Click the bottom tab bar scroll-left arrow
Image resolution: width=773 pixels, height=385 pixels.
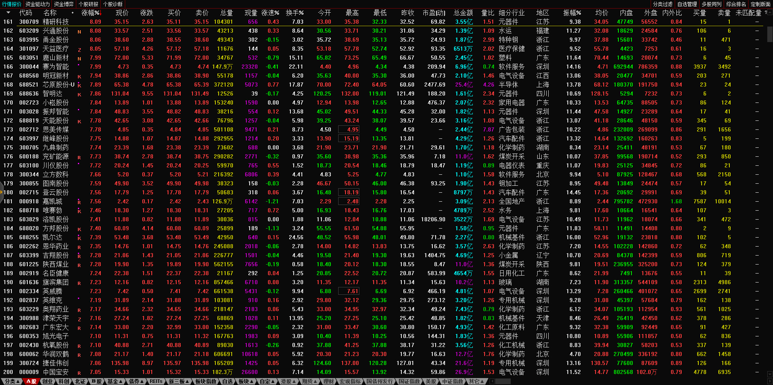point(492,381)
